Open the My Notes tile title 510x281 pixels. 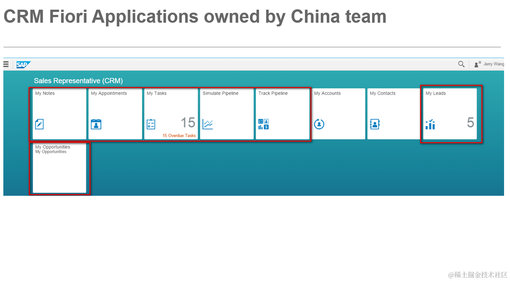[x=45, y=93]
